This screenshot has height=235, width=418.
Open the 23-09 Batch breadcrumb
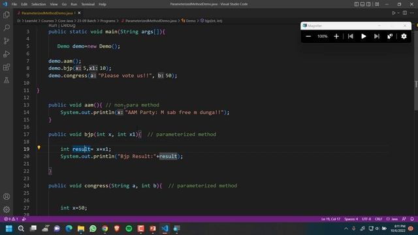[x=86, y=20]
